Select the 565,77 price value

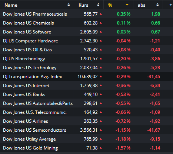91,14
